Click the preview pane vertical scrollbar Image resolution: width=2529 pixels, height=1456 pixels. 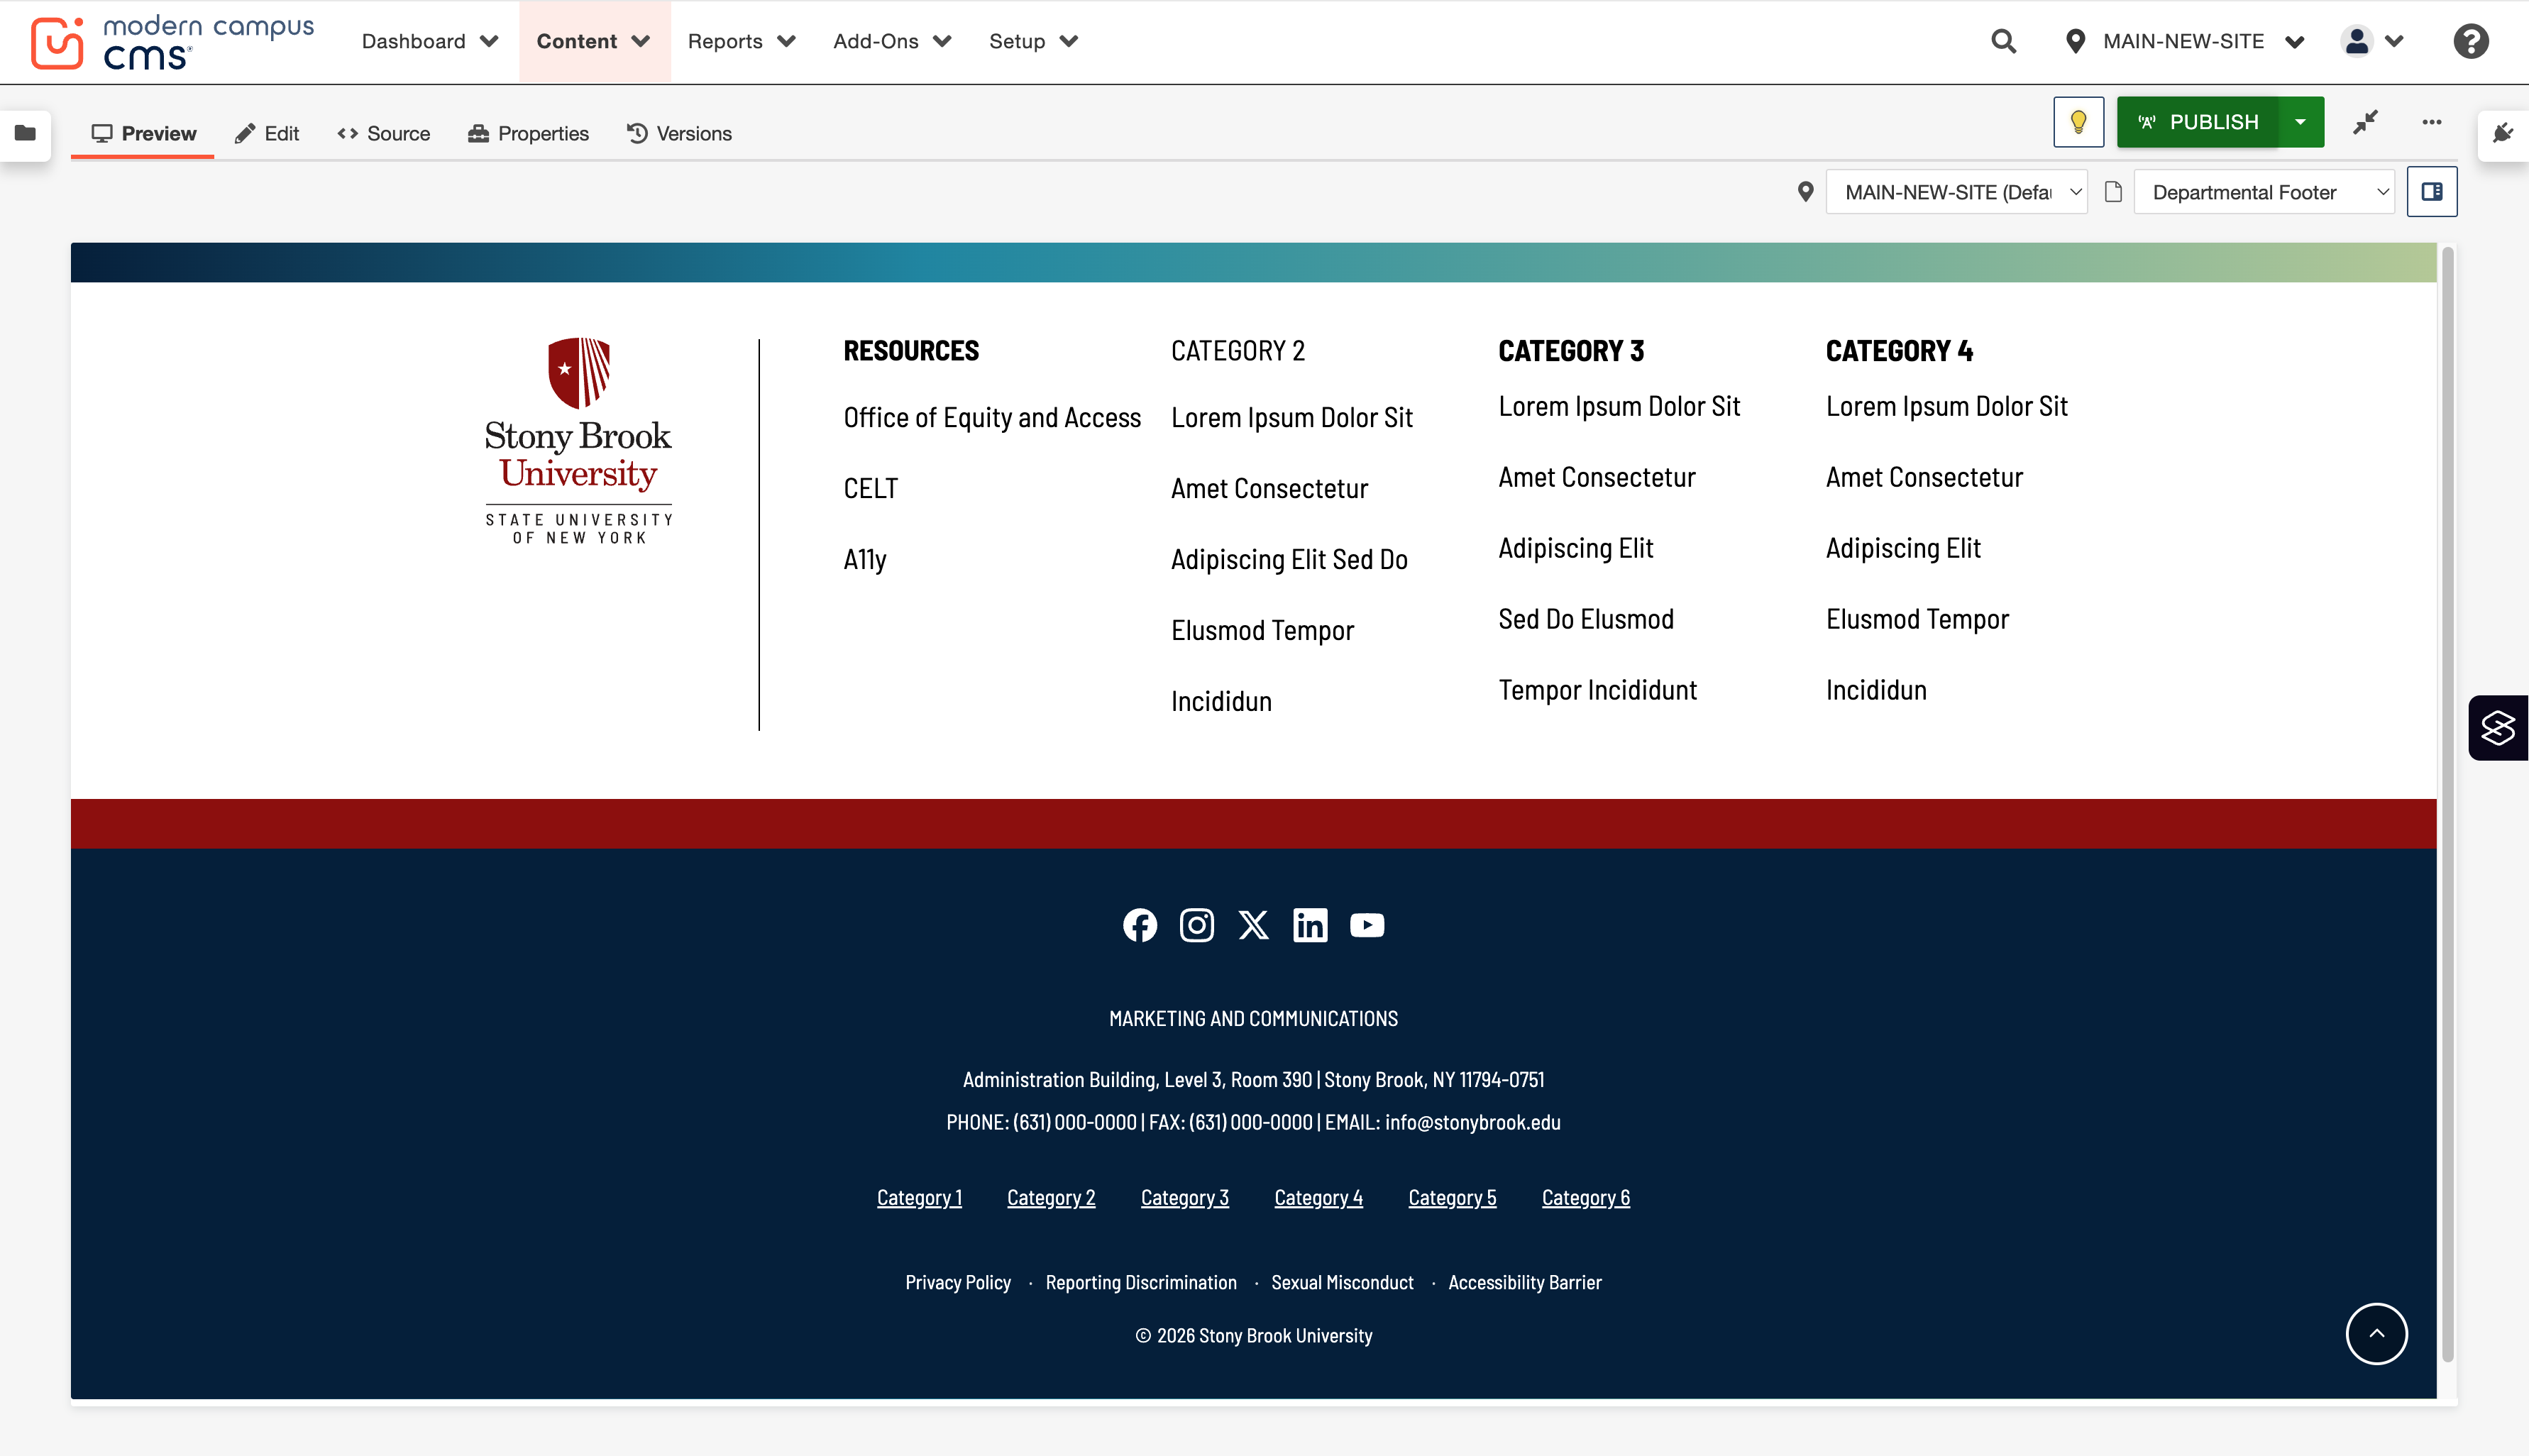(2447, 805)
